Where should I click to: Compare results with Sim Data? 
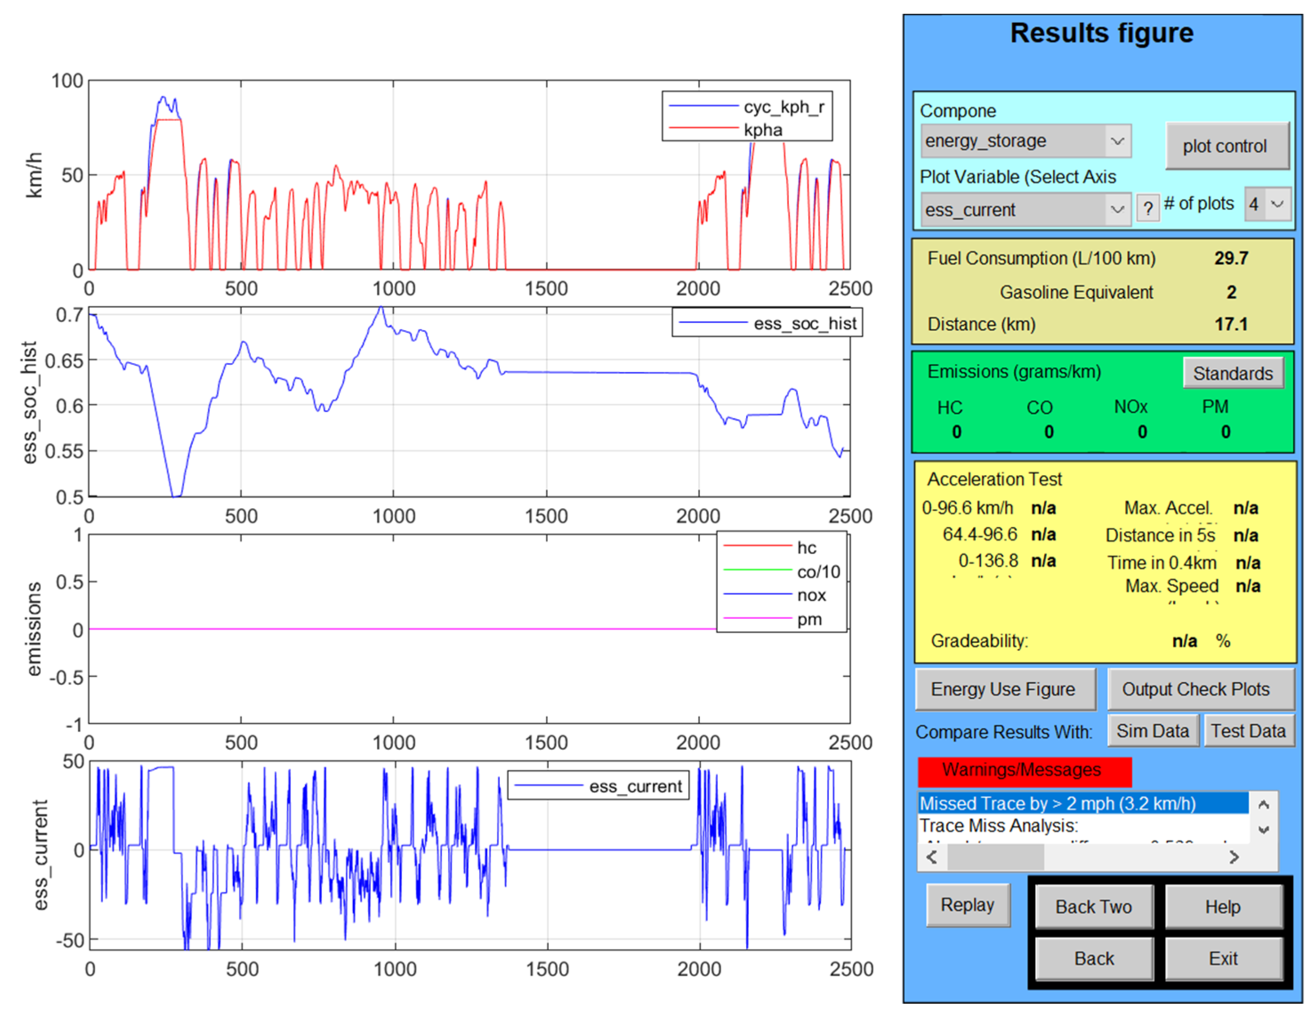point(1152,731)
